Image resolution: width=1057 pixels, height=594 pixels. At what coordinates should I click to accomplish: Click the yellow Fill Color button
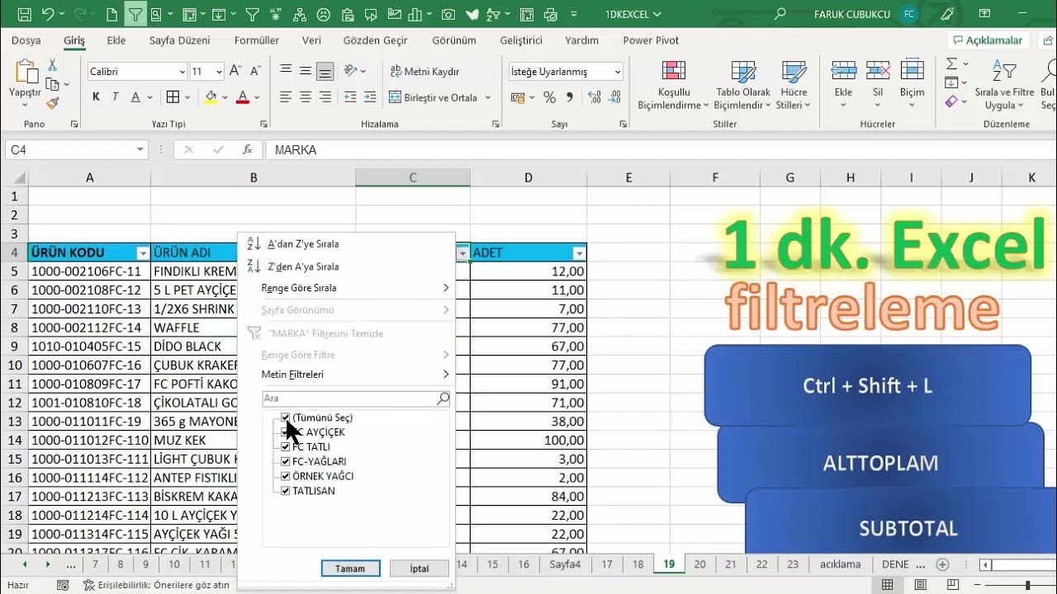click(x=211, y=97)
